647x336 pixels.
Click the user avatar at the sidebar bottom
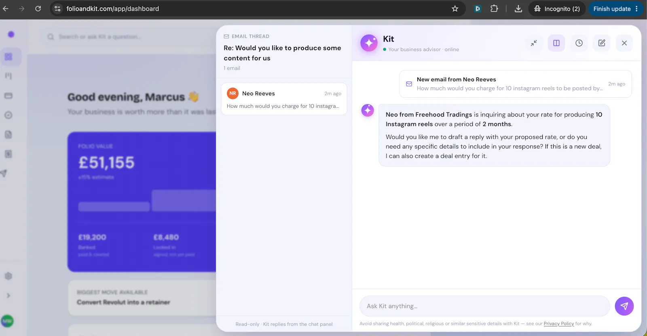point(7,321)
